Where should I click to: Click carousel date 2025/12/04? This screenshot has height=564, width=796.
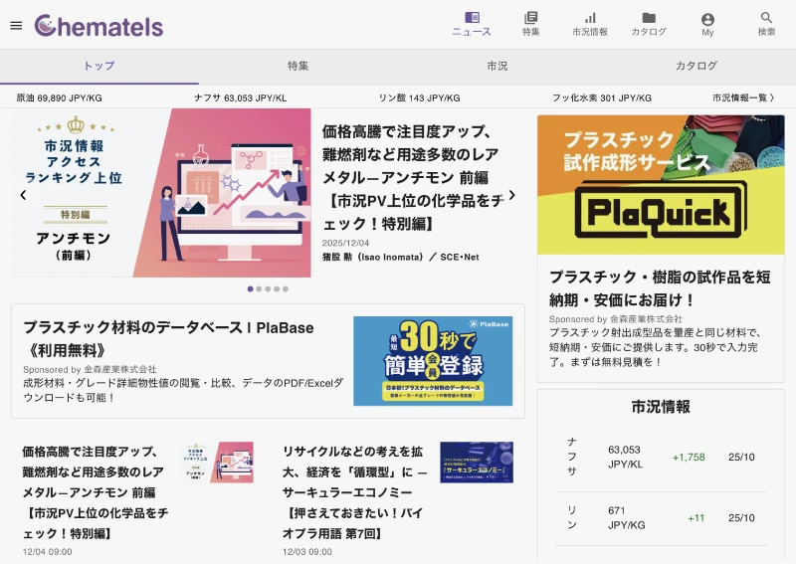click(345, 243)
